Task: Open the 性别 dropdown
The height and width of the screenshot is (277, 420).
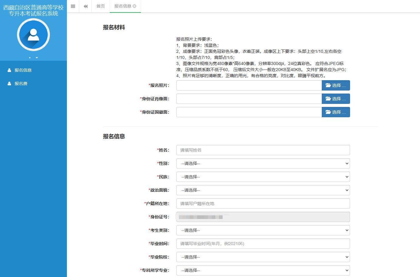Action: pyautogui.click(x=263, y=163)
